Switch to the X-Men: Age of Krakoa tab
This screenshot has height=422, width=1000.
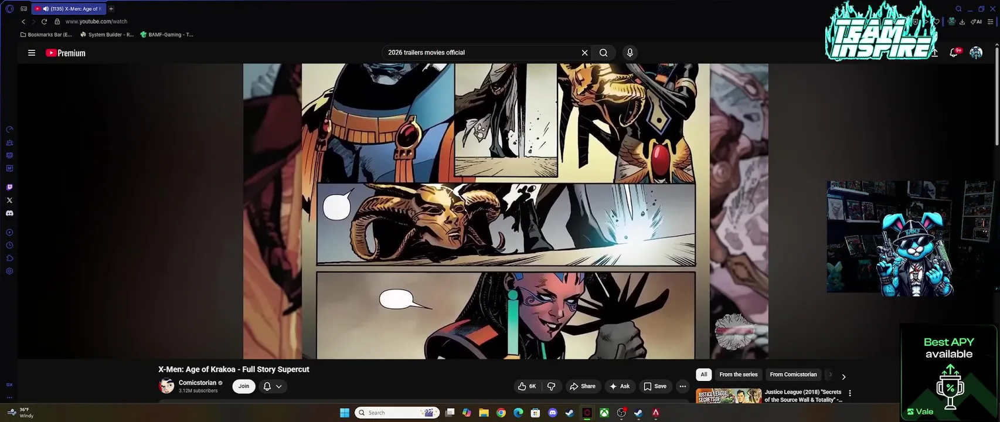coord(68,9)
